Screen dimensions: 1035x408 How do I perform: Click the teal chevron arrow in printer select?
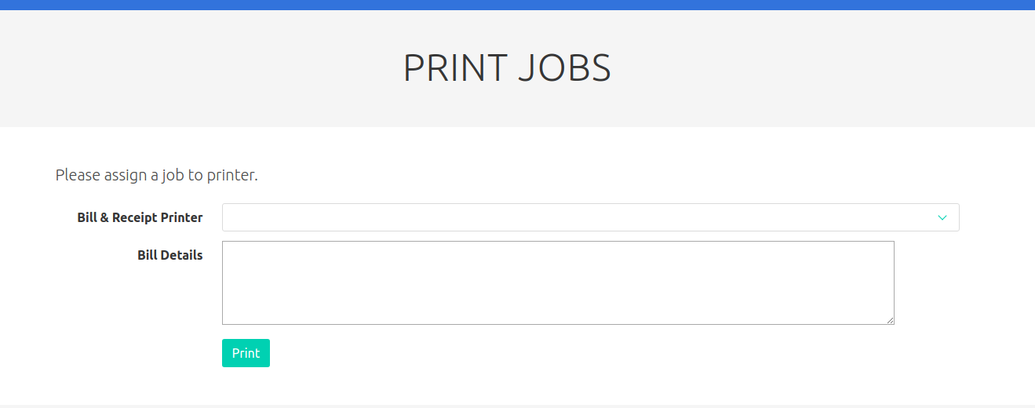click(942, 217)
